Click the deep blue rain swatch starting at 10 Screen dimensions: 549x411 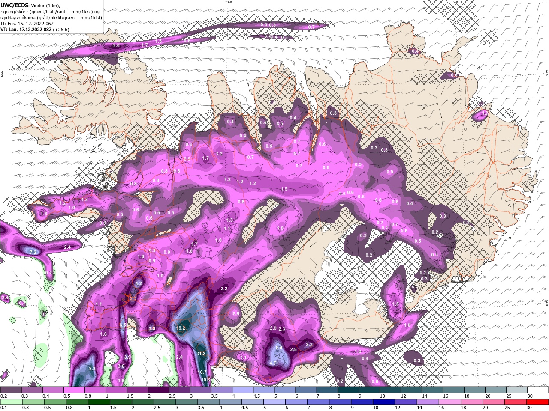point(384,402)
